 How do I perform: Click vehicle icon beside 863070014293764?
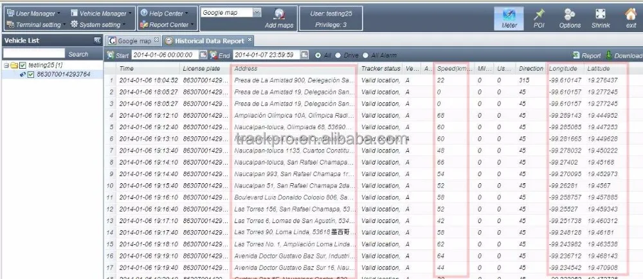(x=23, y=75)
